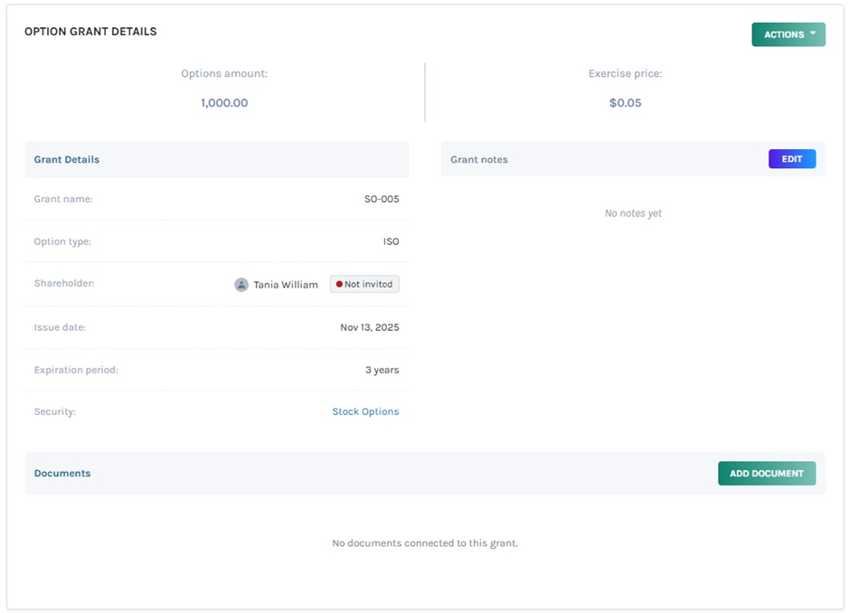
Task: Click the red dot in Not invited badge
Action: (x=339, y=284)
